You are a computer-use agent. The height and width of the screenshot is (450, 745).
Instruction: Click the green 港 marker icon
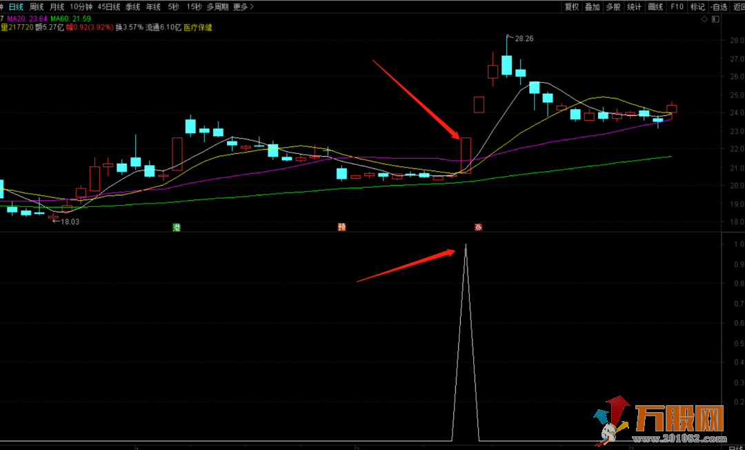177,227
